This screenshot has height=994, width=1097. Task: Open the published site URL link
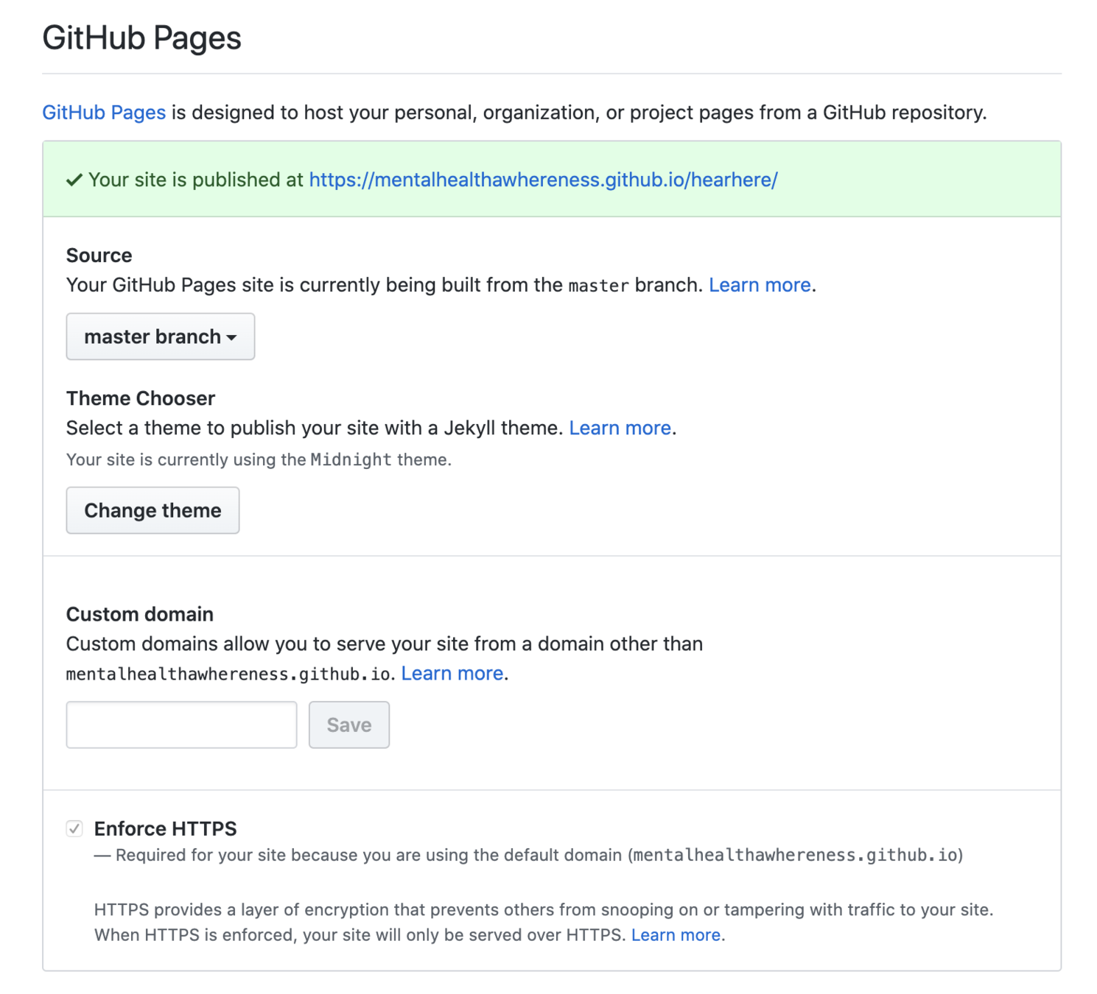click(x=543, y=180)
